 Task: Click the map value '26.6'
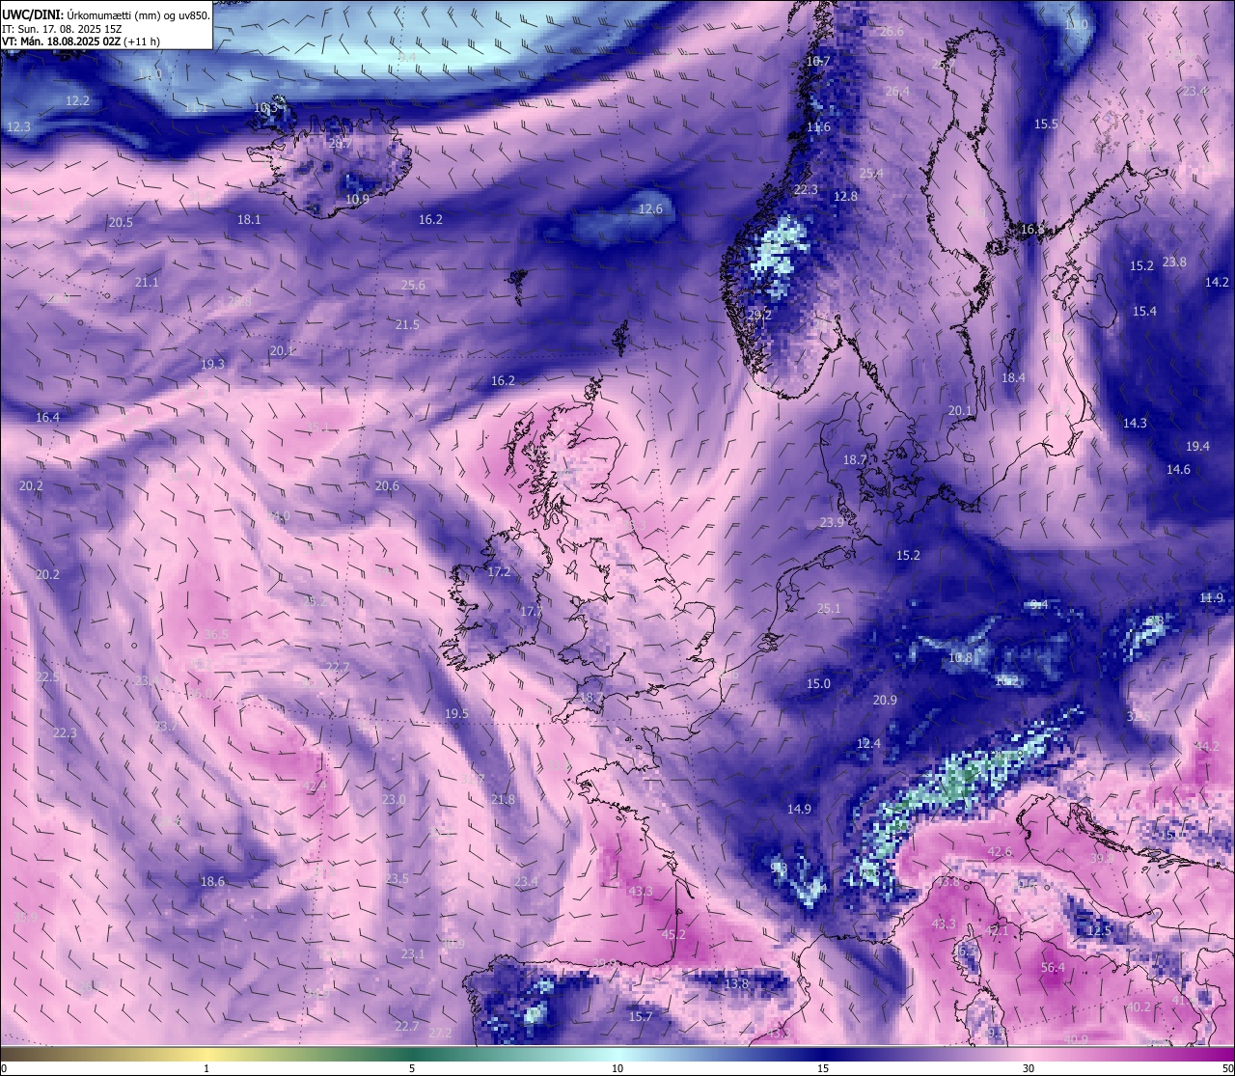click(892, 32)
